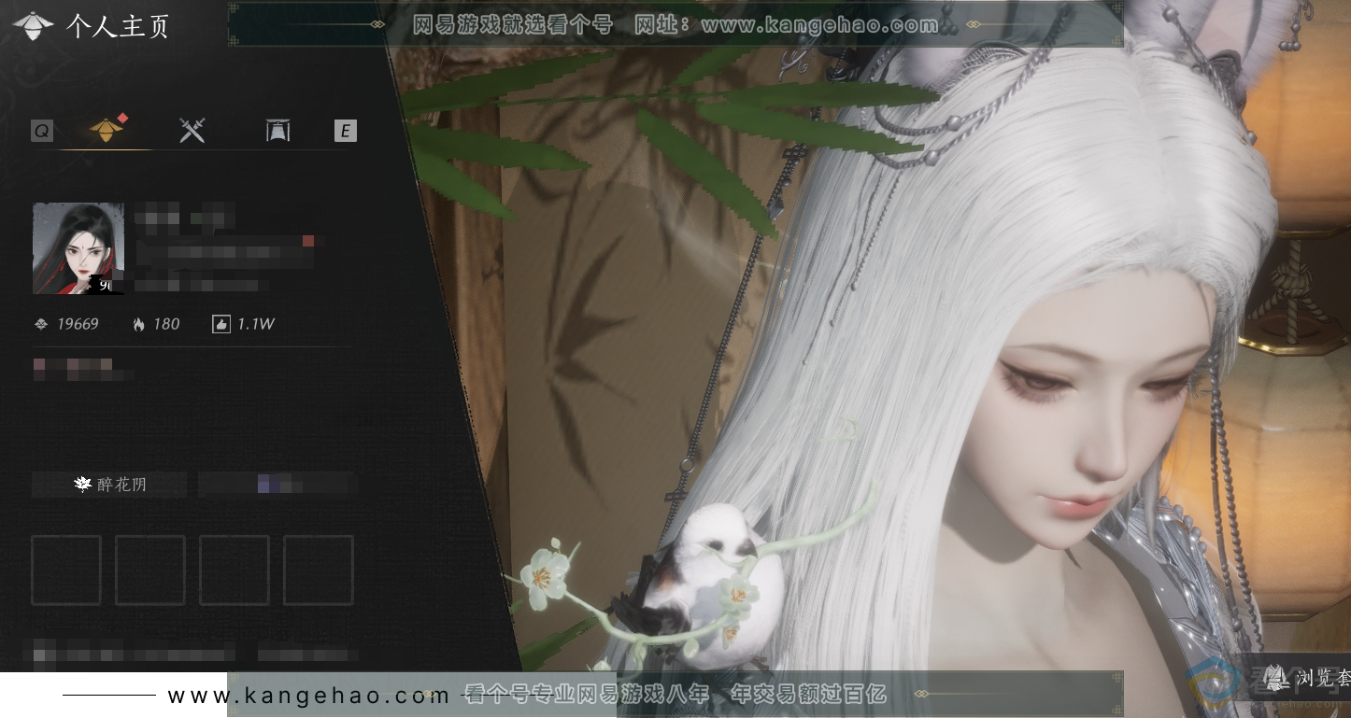Click the 1.1W likes count

pyautogui.click(x=256, y=324)
